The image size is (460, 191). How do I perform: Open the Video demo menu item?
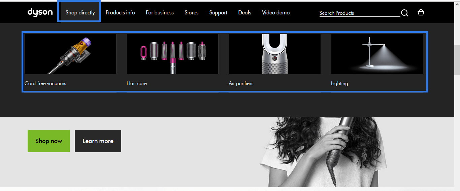point(276,12)
